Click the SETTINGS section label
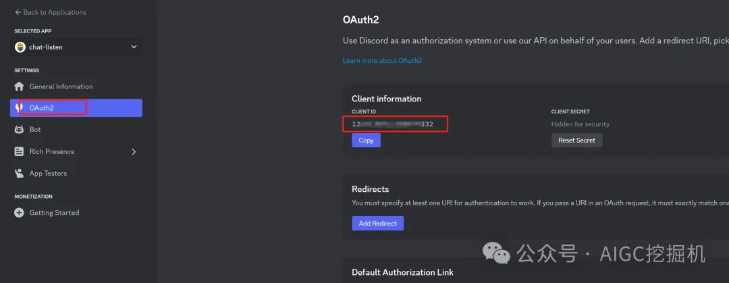 (26, 70)
